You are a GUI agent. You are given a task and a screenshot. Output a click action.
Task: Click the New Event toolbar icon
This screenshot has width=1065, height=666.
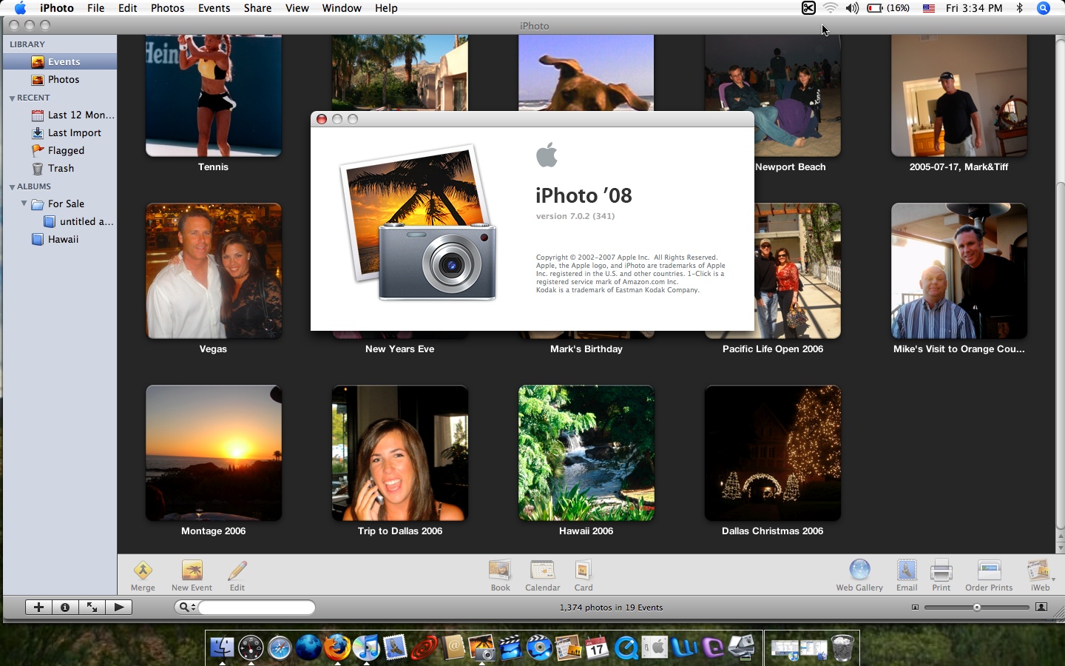192,571
